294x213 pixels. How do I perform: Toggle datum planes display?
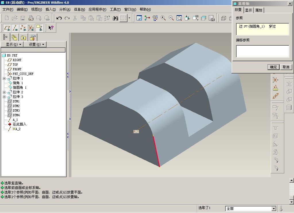coord(7,28)
